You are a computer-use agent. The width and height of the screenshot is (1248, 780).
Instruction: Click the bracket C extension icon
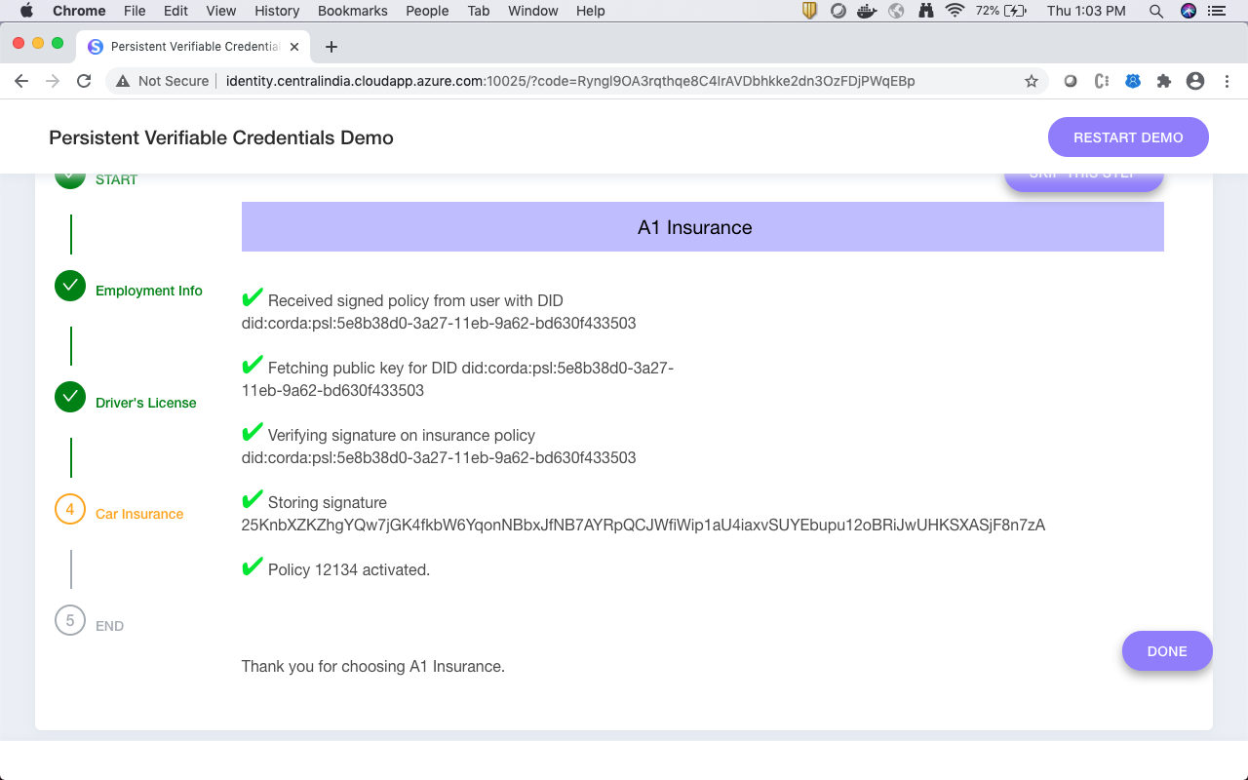[x=1102, y=81]
